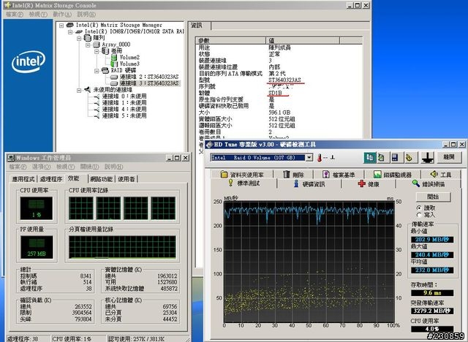The width and height of the screenshot is (468, 342).
Task: Click the connector icon for 連接埠 4 未使用
Action: [x=96, y=109]
